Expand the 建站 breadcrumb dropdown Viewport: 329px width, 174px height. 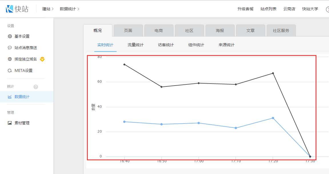[x=48, y=9]
